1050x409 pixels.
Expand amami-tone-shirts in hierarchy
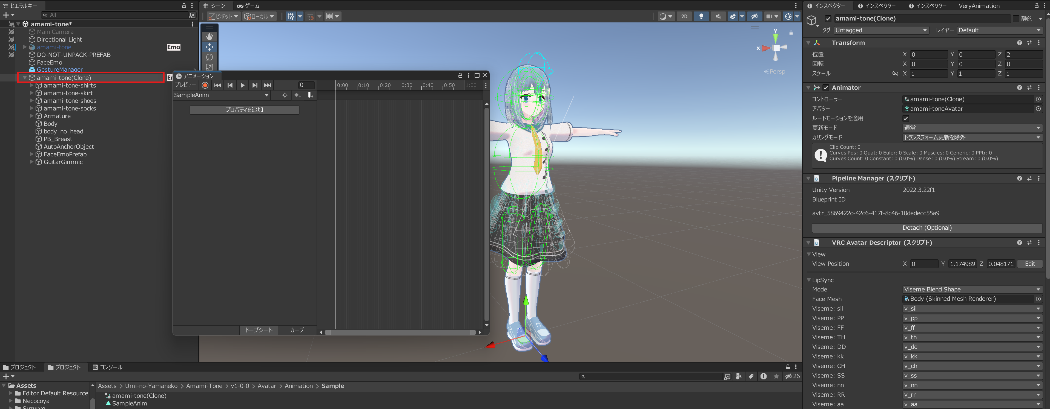[31, 86]
